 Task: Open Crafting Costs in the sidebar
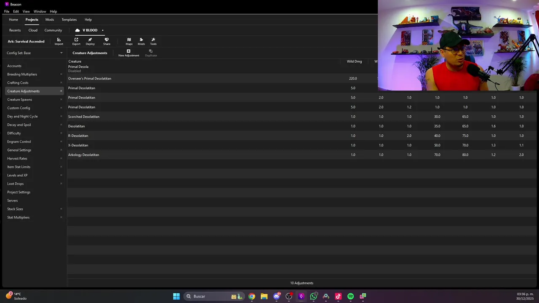coord(18,82)
